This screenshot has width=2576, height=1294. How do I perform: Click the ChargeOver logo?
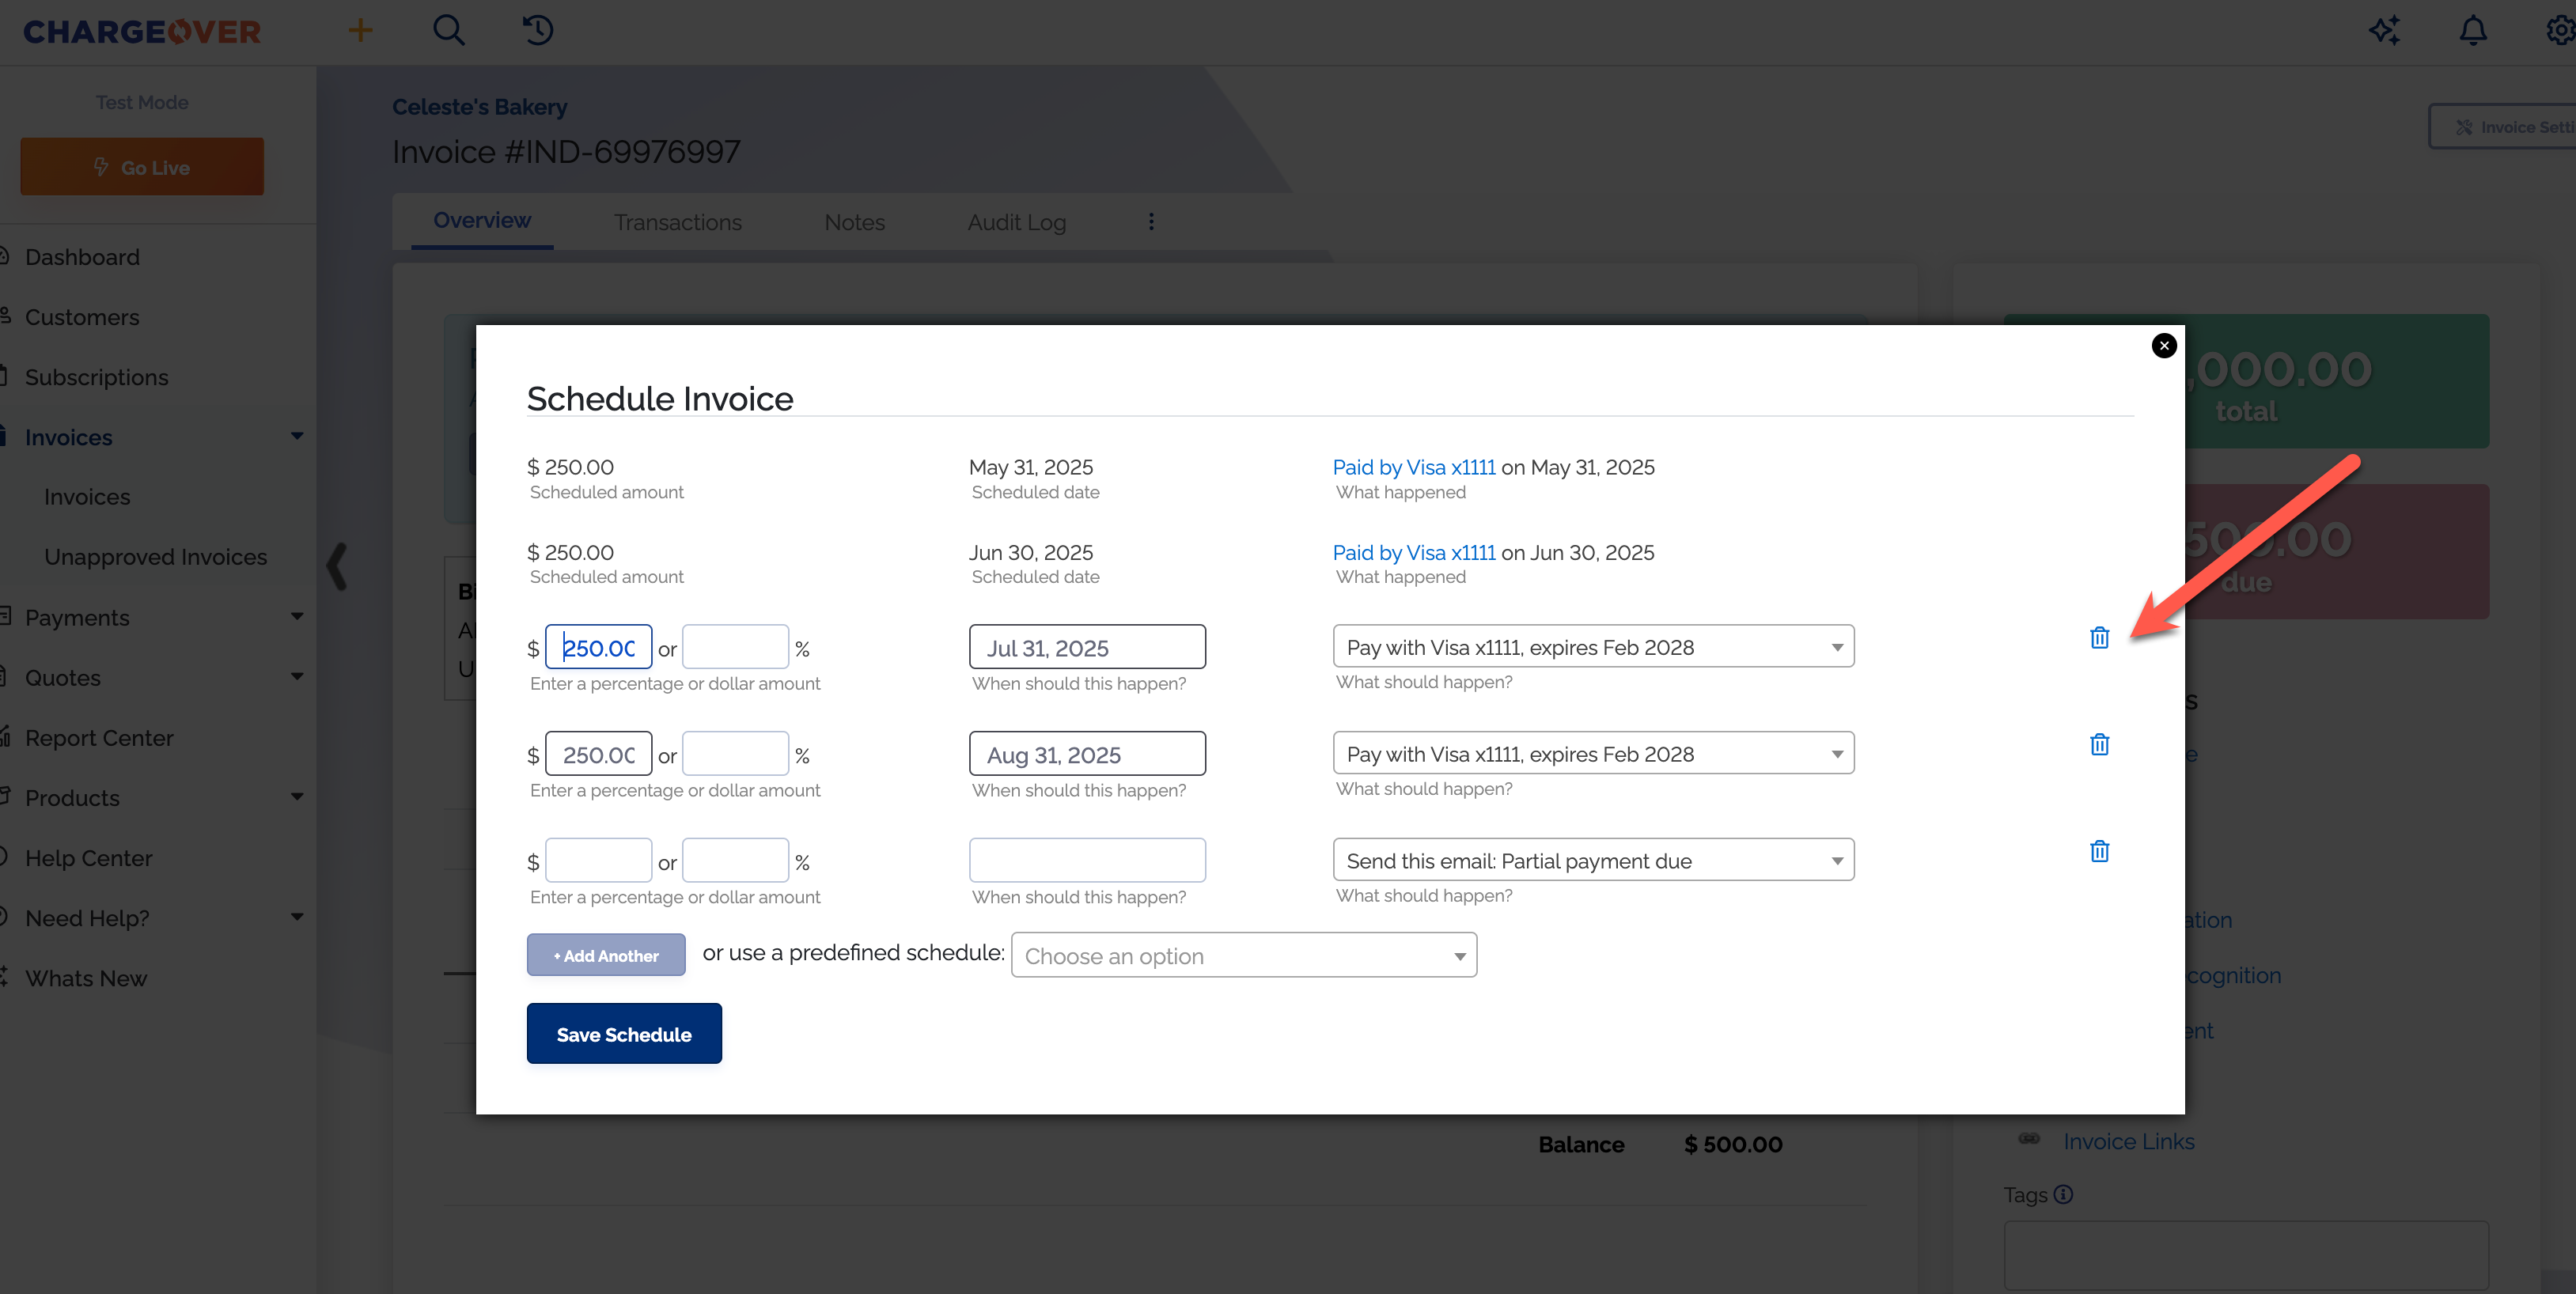[x=142, y=32]
